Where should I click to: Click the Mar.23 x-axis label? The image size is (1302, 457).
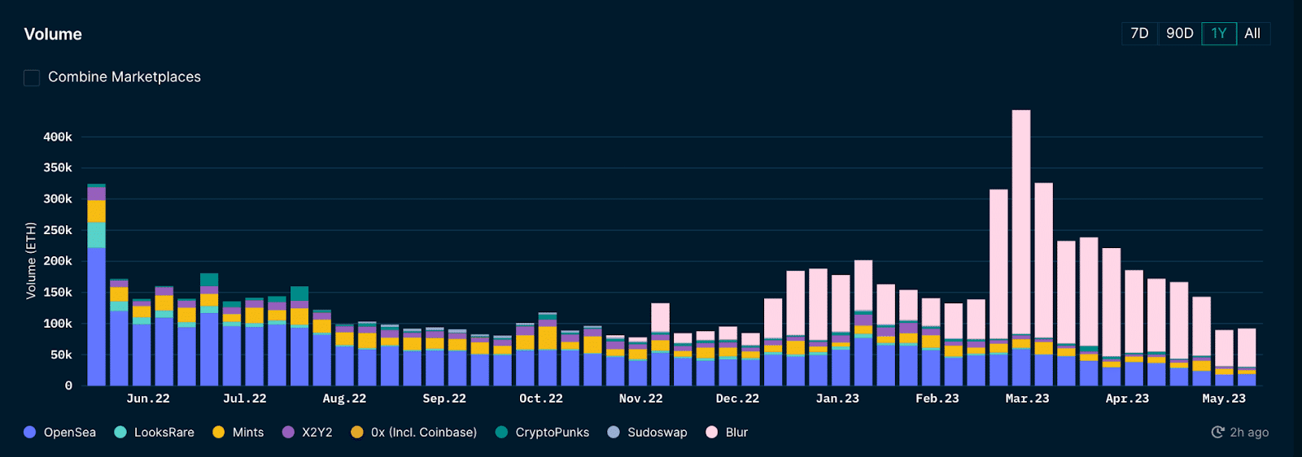coord(1027,398)
